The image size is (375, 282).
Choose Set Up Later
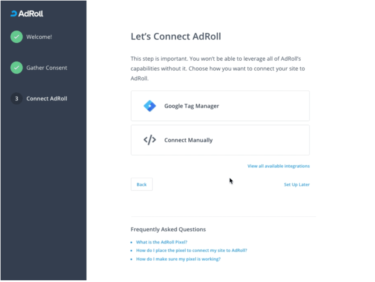coord(297,184)
